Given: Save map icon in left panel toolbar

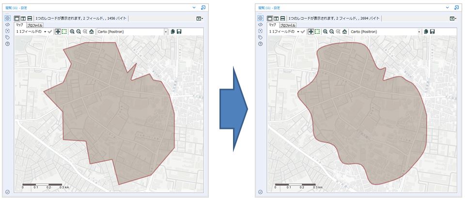Looking at the screenshot, I should pos(179,31).
